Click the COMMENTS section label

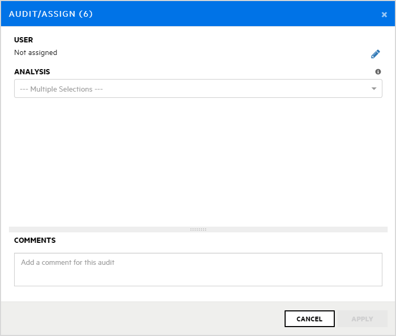(35, 240)
